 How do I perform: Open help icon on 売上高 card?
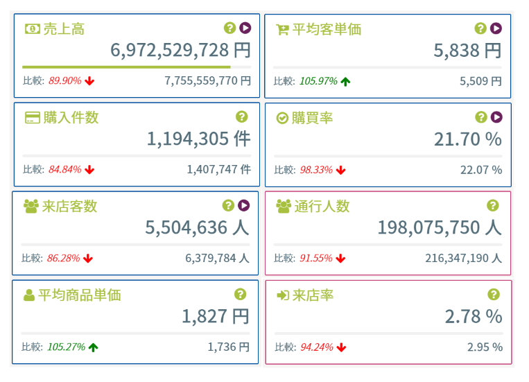point(229,28)
